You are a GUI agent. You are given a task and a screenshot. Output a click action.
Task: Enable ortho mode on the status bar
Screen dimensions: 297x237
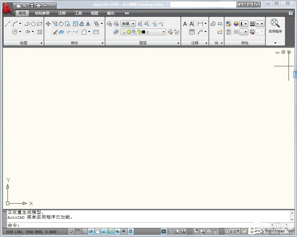84,231
